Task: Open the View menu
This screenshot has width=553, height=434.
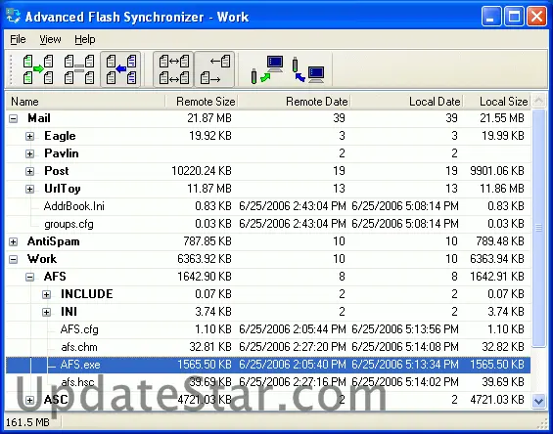Action: click(x=50, y=39)
